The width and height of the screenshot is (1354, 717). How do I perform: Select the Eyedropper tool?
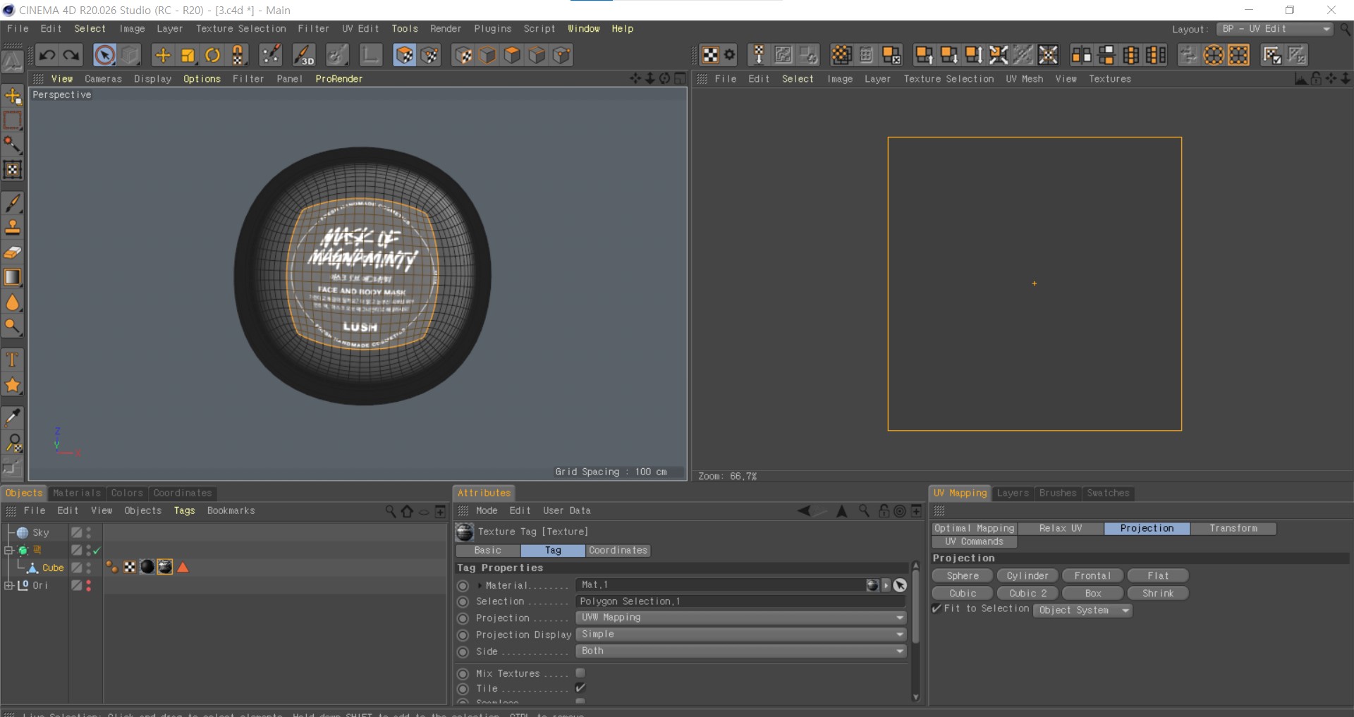click(13, 417)
